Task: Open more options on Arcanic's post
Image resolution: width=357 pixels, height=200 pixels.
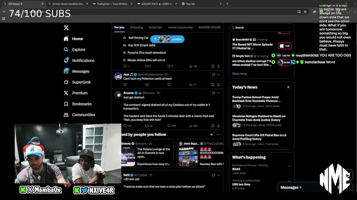Action: pos(218,93)
